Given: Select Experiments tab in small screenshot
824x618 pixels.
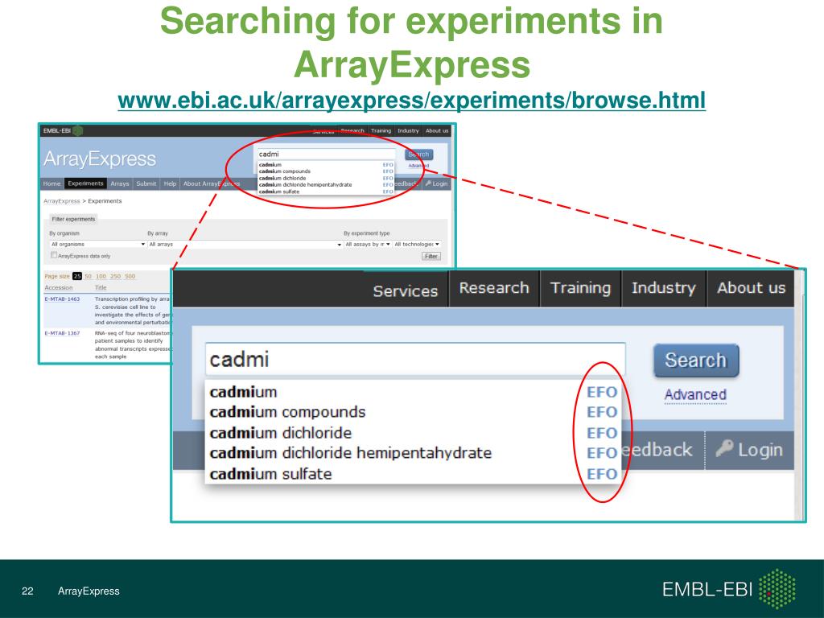Looking at the screenshot, I should (x=85, y=183).
